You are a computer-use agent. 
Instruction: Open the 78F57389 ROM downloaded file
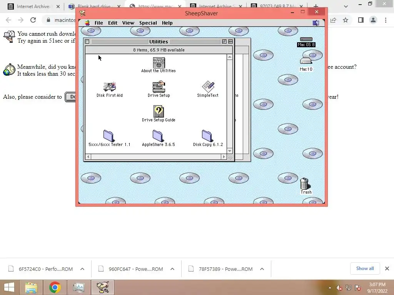[220, 269]
